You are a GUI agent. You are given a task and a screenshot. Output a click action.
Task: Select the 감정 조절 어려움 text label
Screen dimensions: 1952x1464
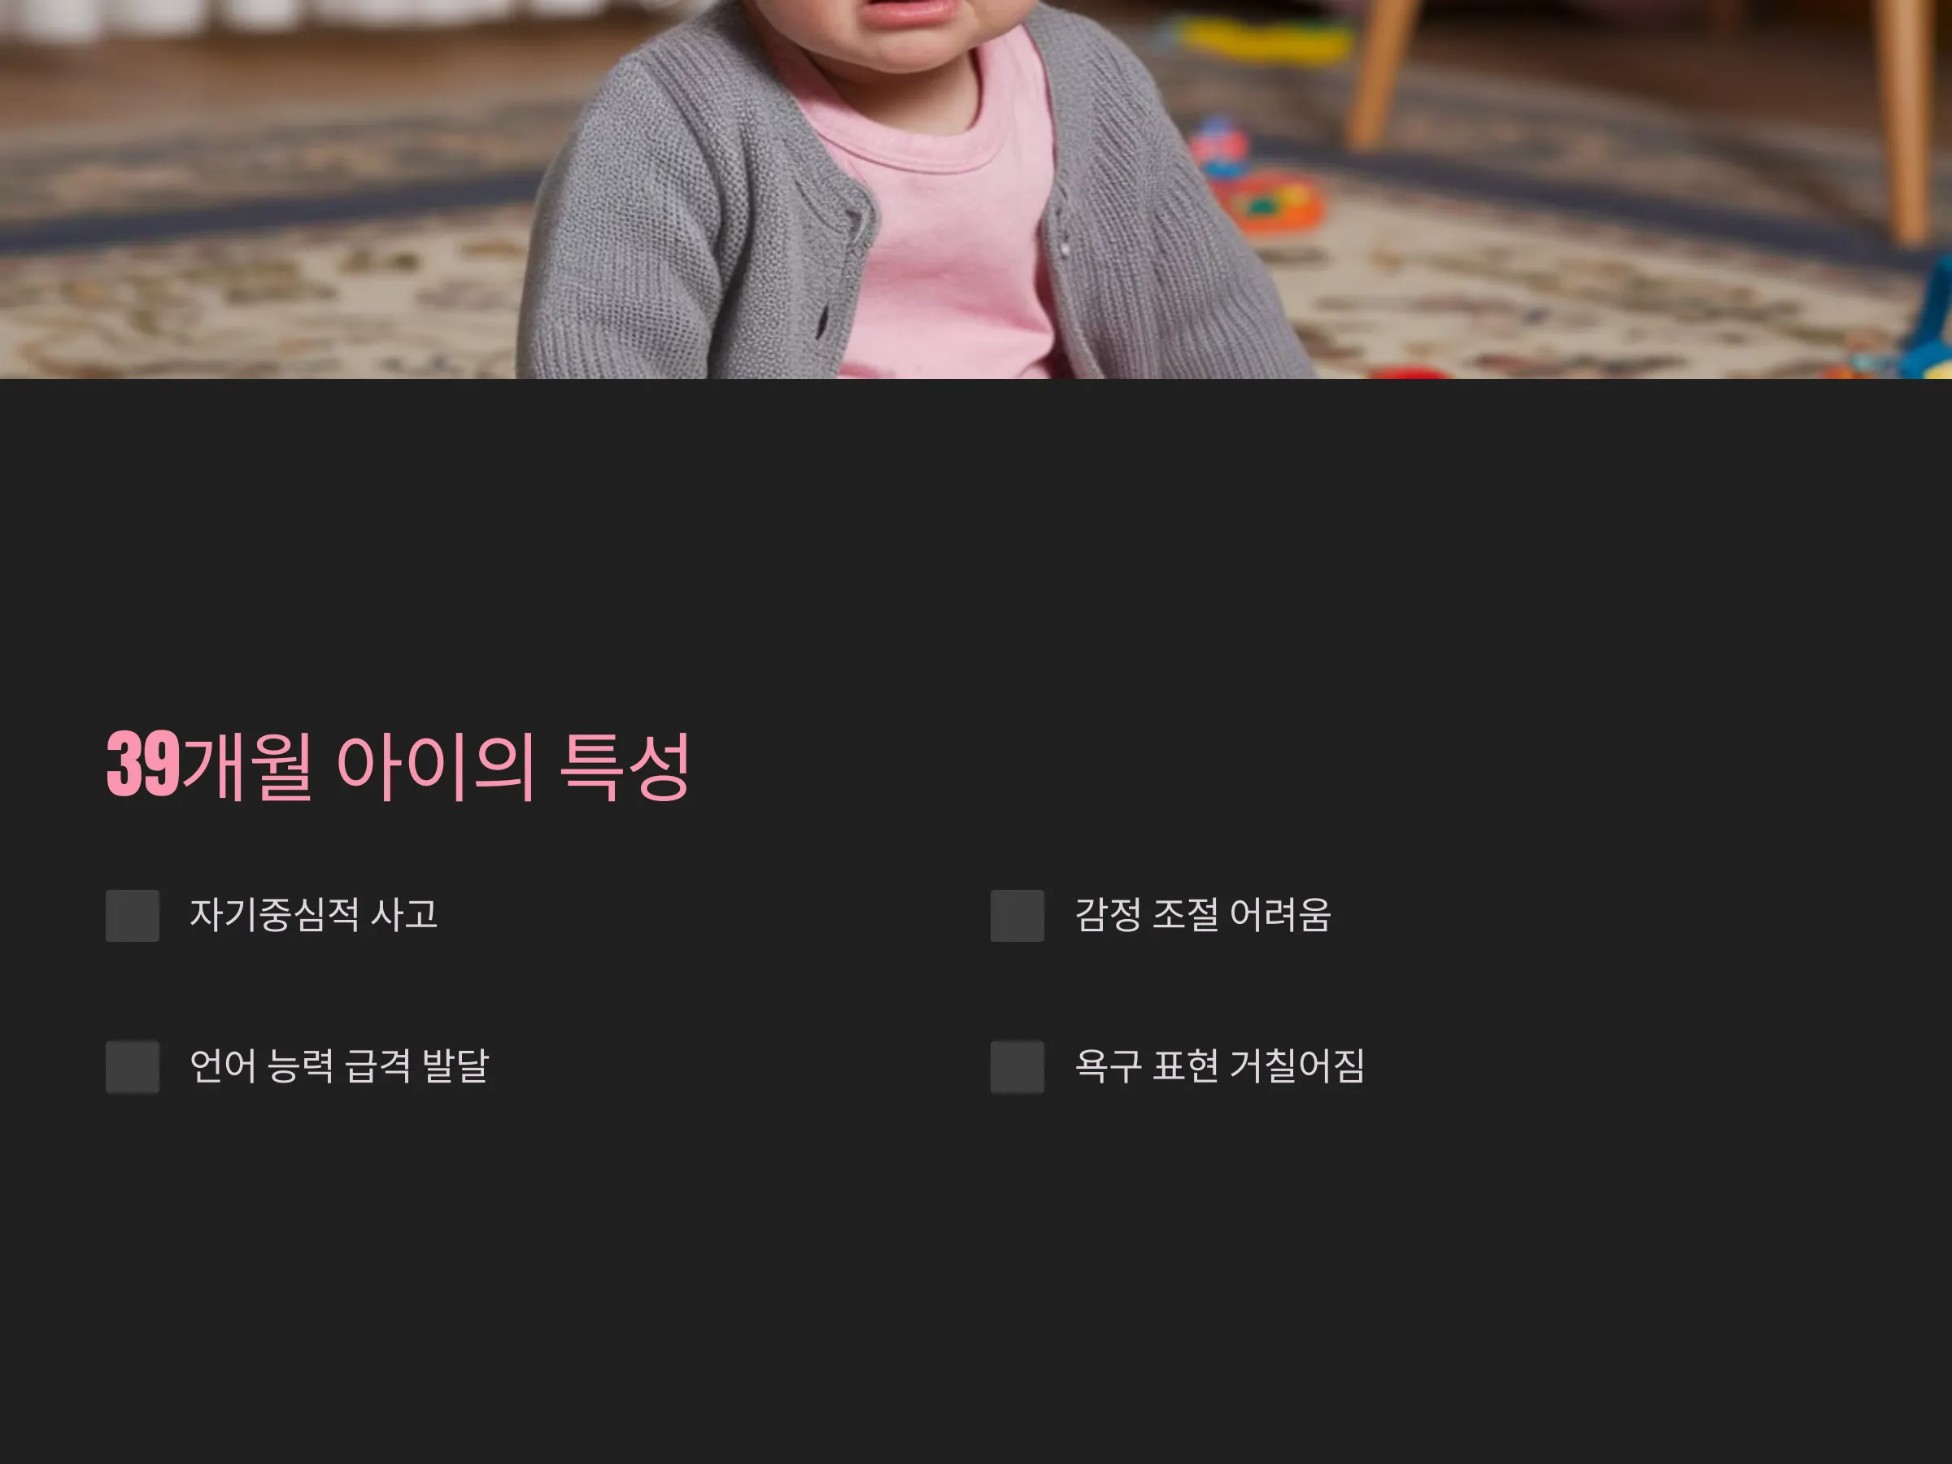tap(1203, 914)
